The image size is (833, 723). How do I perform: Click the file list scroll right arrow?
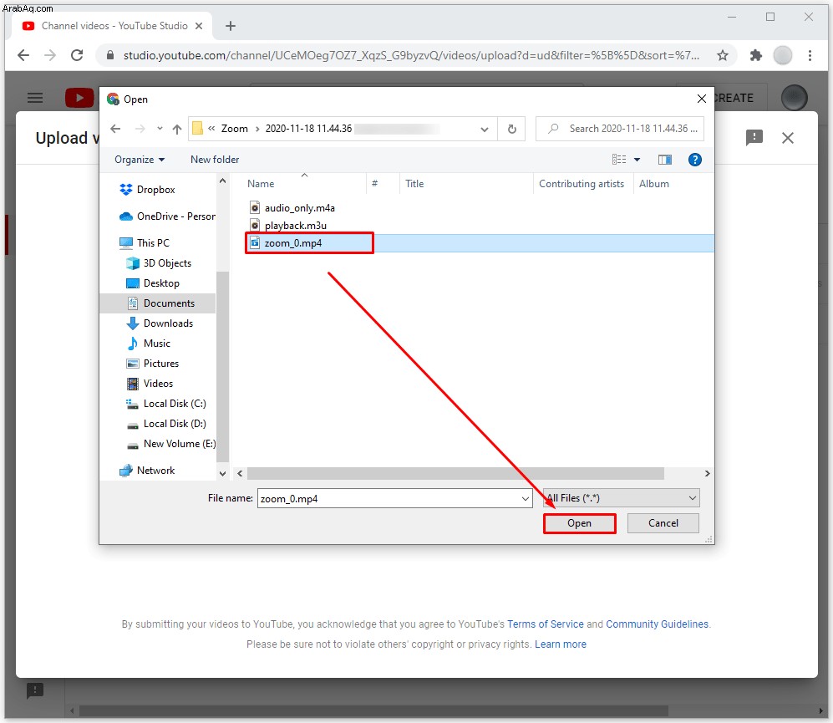click(x=707, y=473)
